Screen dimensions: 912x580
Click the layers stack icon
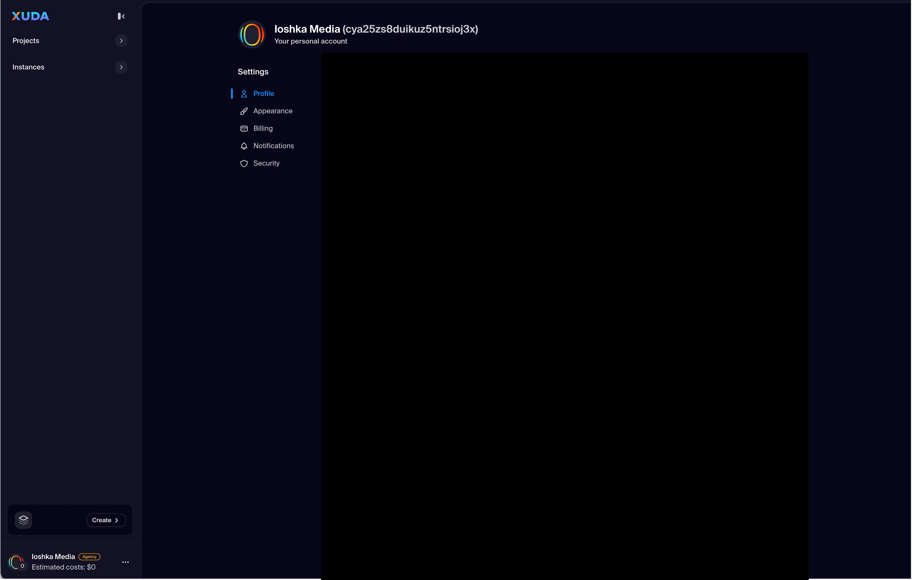[23, 520]
